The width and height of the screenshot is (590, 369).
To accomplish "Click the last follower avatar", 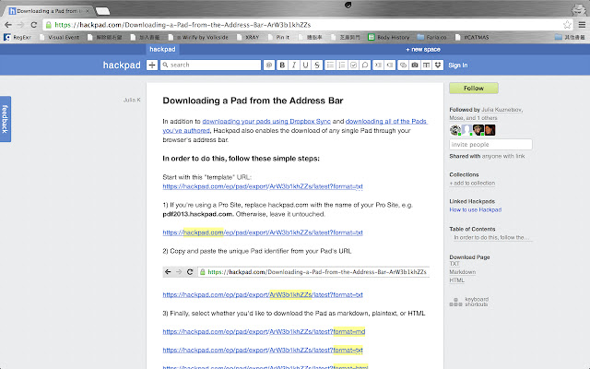I will coord(490,130).
